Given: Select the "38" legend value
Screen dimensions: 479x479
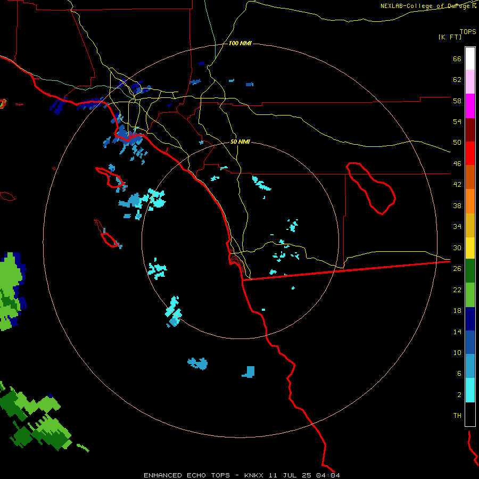Looking at the screenshot, I should tap(457, 205).
